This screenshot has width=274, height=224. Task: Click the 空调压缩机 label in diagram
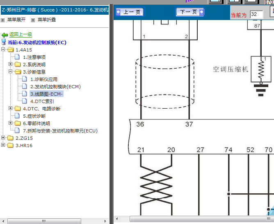coord(231,69)
